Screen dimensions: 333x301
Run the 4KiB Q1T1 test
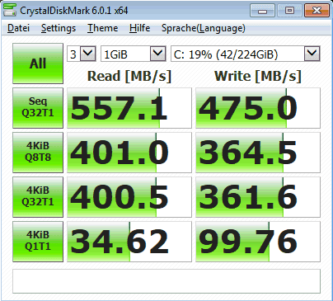[x=38, y=242]
